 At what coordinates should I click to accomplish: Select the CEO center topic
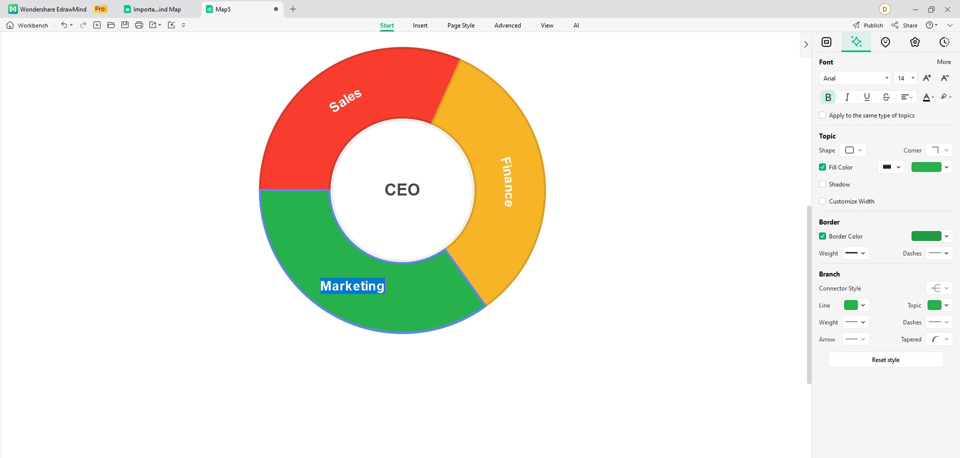(402, 189)
